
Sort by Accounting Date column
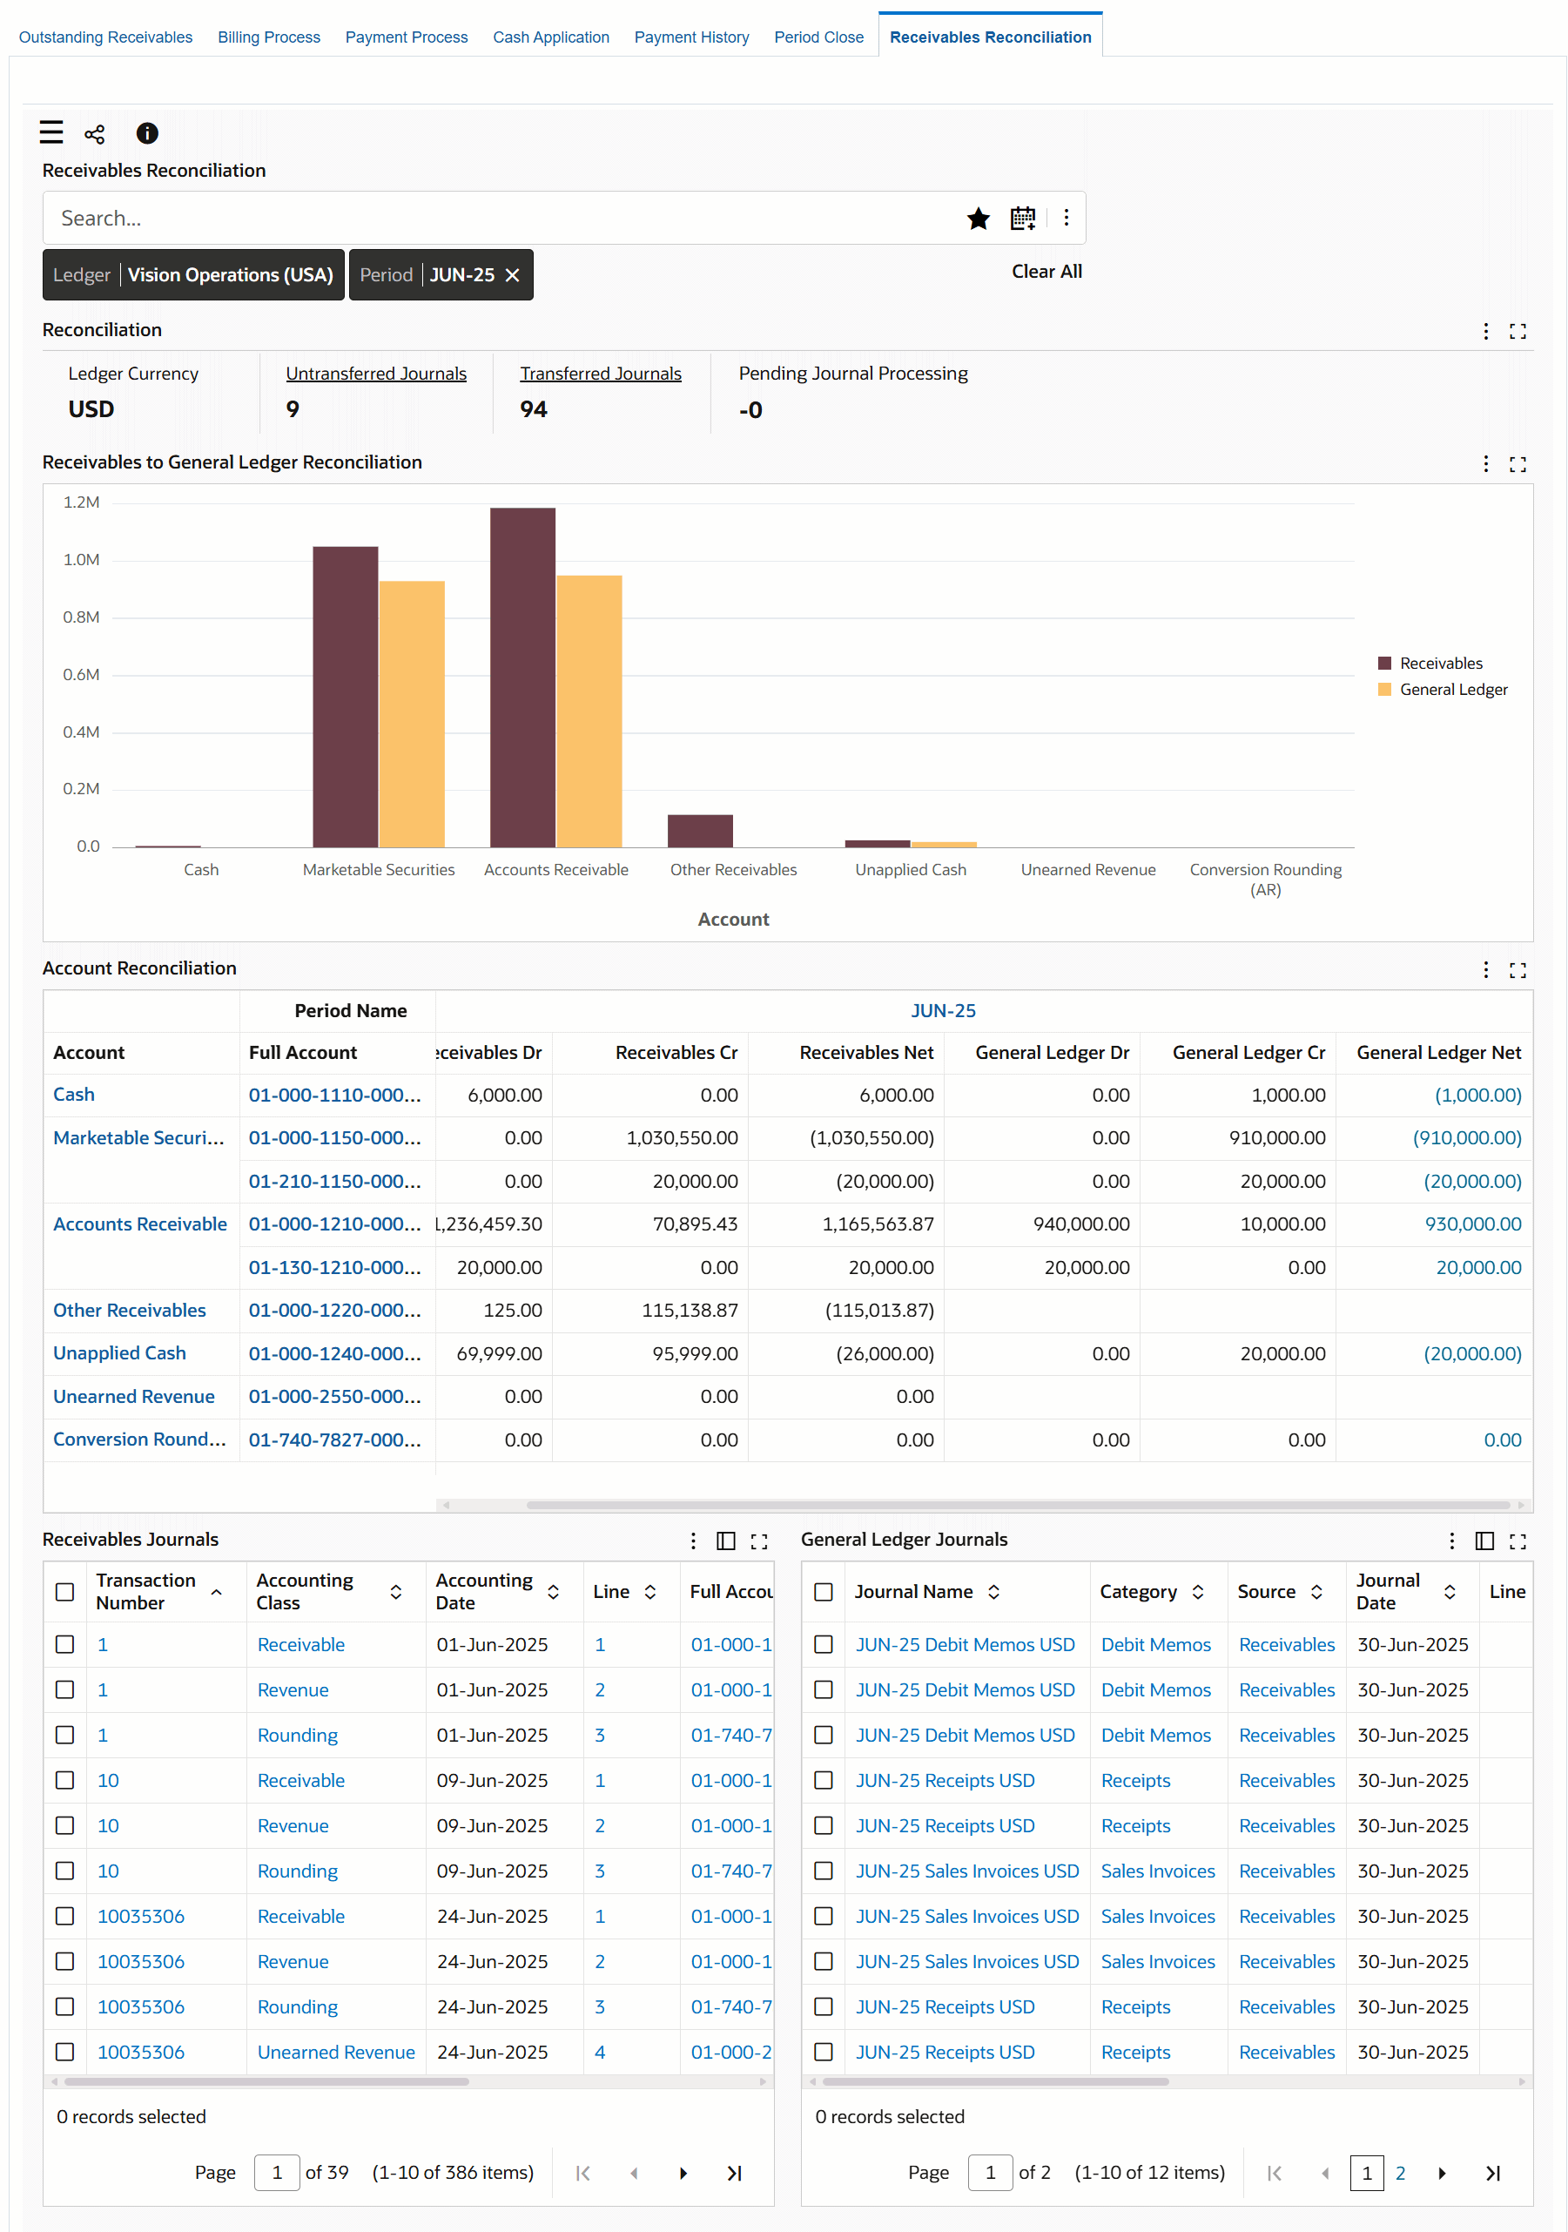[553, 1591]
